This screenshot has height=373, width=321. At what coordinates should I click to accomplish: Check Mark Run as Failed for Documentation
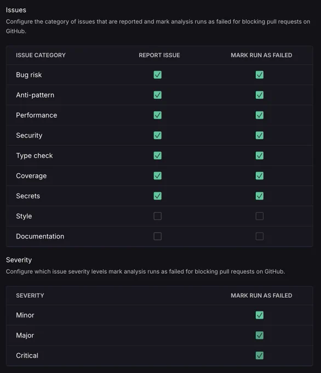pos(260,236)
